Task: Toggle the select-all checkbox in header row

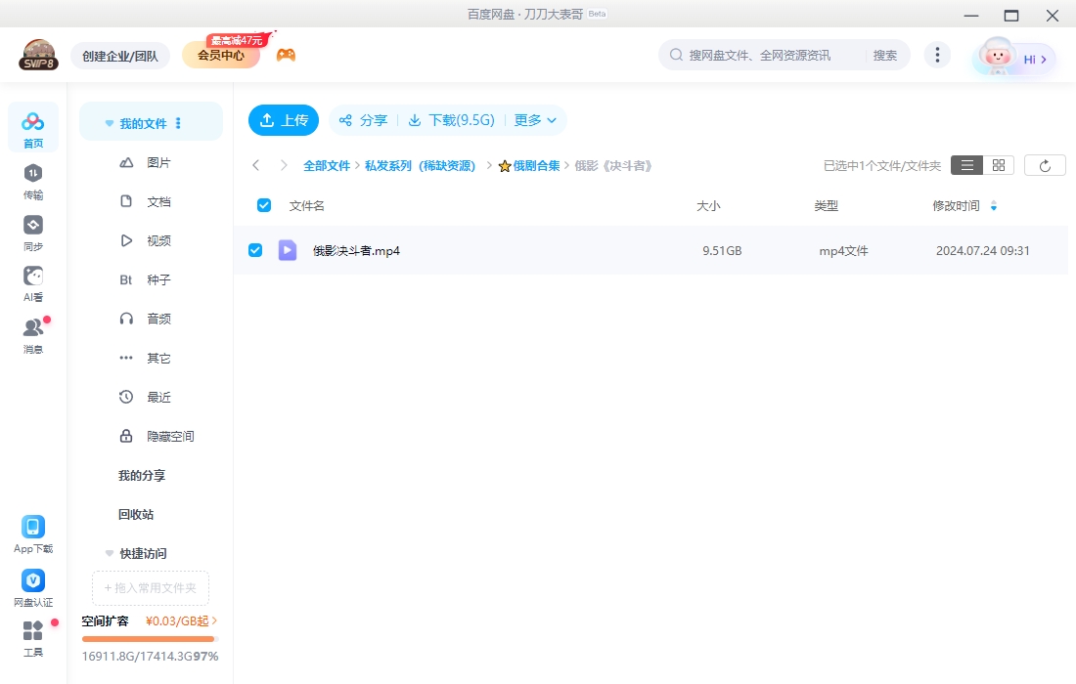Action: [263, 205]
